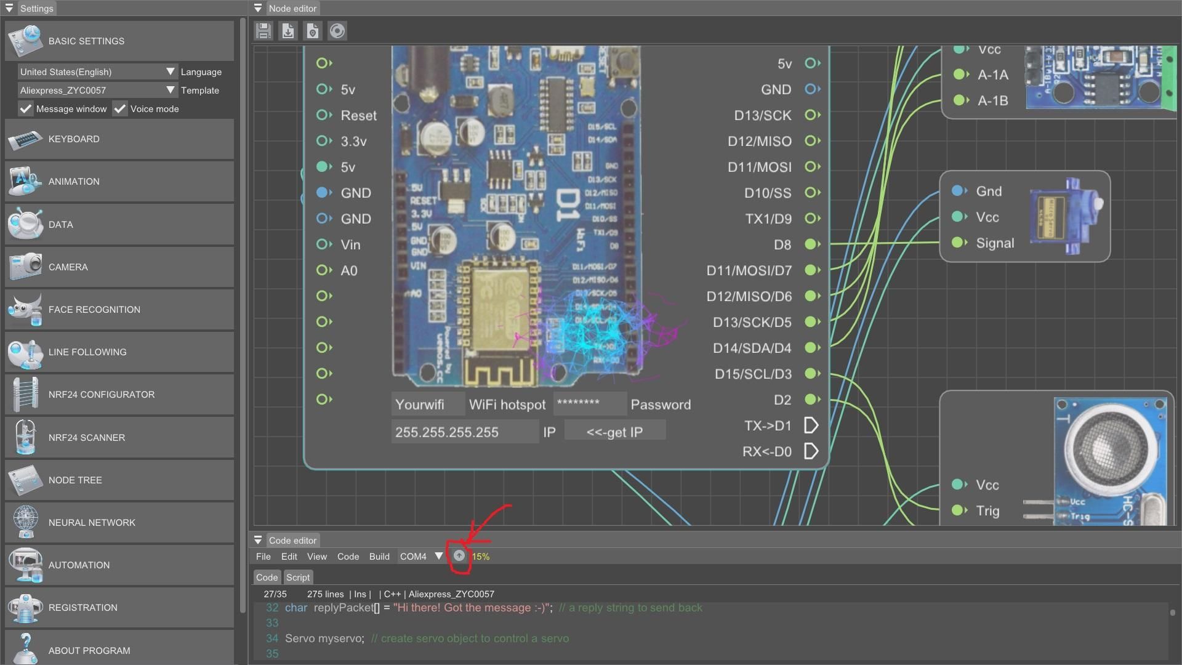Viewport: 1182px width, 665px height.
Task: Open the Face Recognition panel
Action: pyautogui.click(x=94, y=309)
